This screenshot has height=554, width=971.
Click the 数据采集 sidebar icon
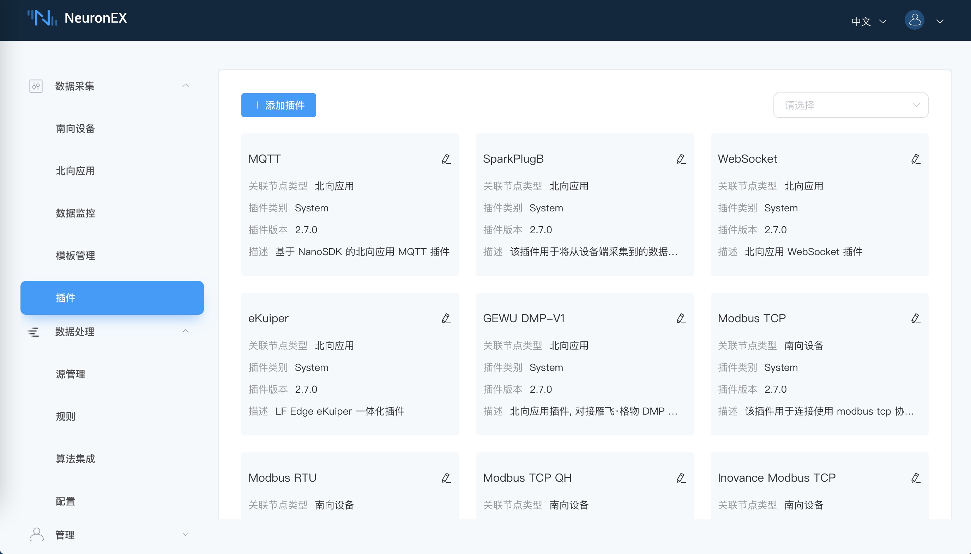(36, 86)
